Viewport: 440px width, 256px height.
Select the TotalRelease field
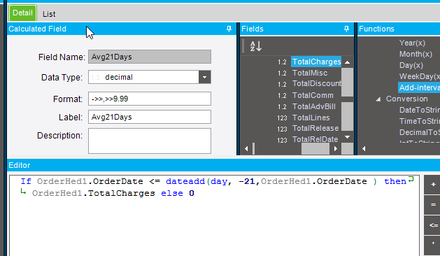pos(315,128)
